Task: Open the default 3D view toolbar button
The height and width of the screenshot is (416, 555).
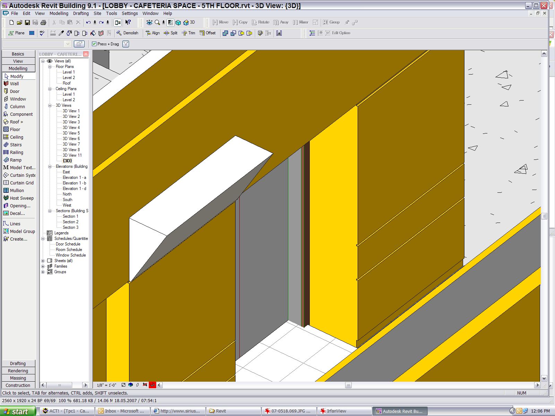Action: [189, 23]
